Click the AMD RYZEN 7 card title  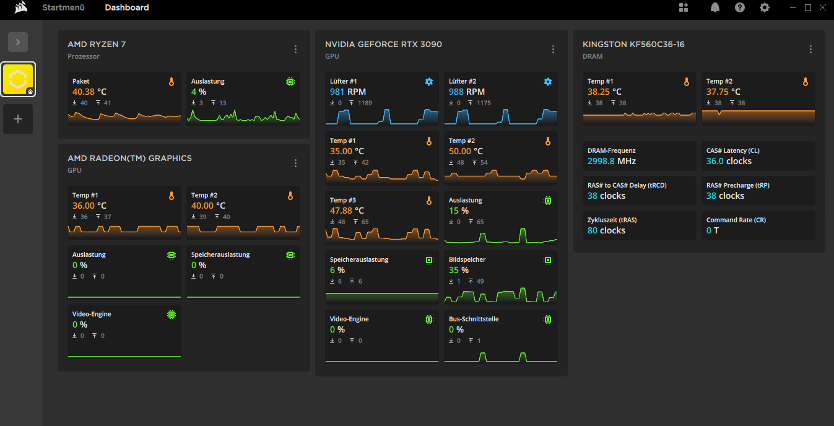[97, 45]
